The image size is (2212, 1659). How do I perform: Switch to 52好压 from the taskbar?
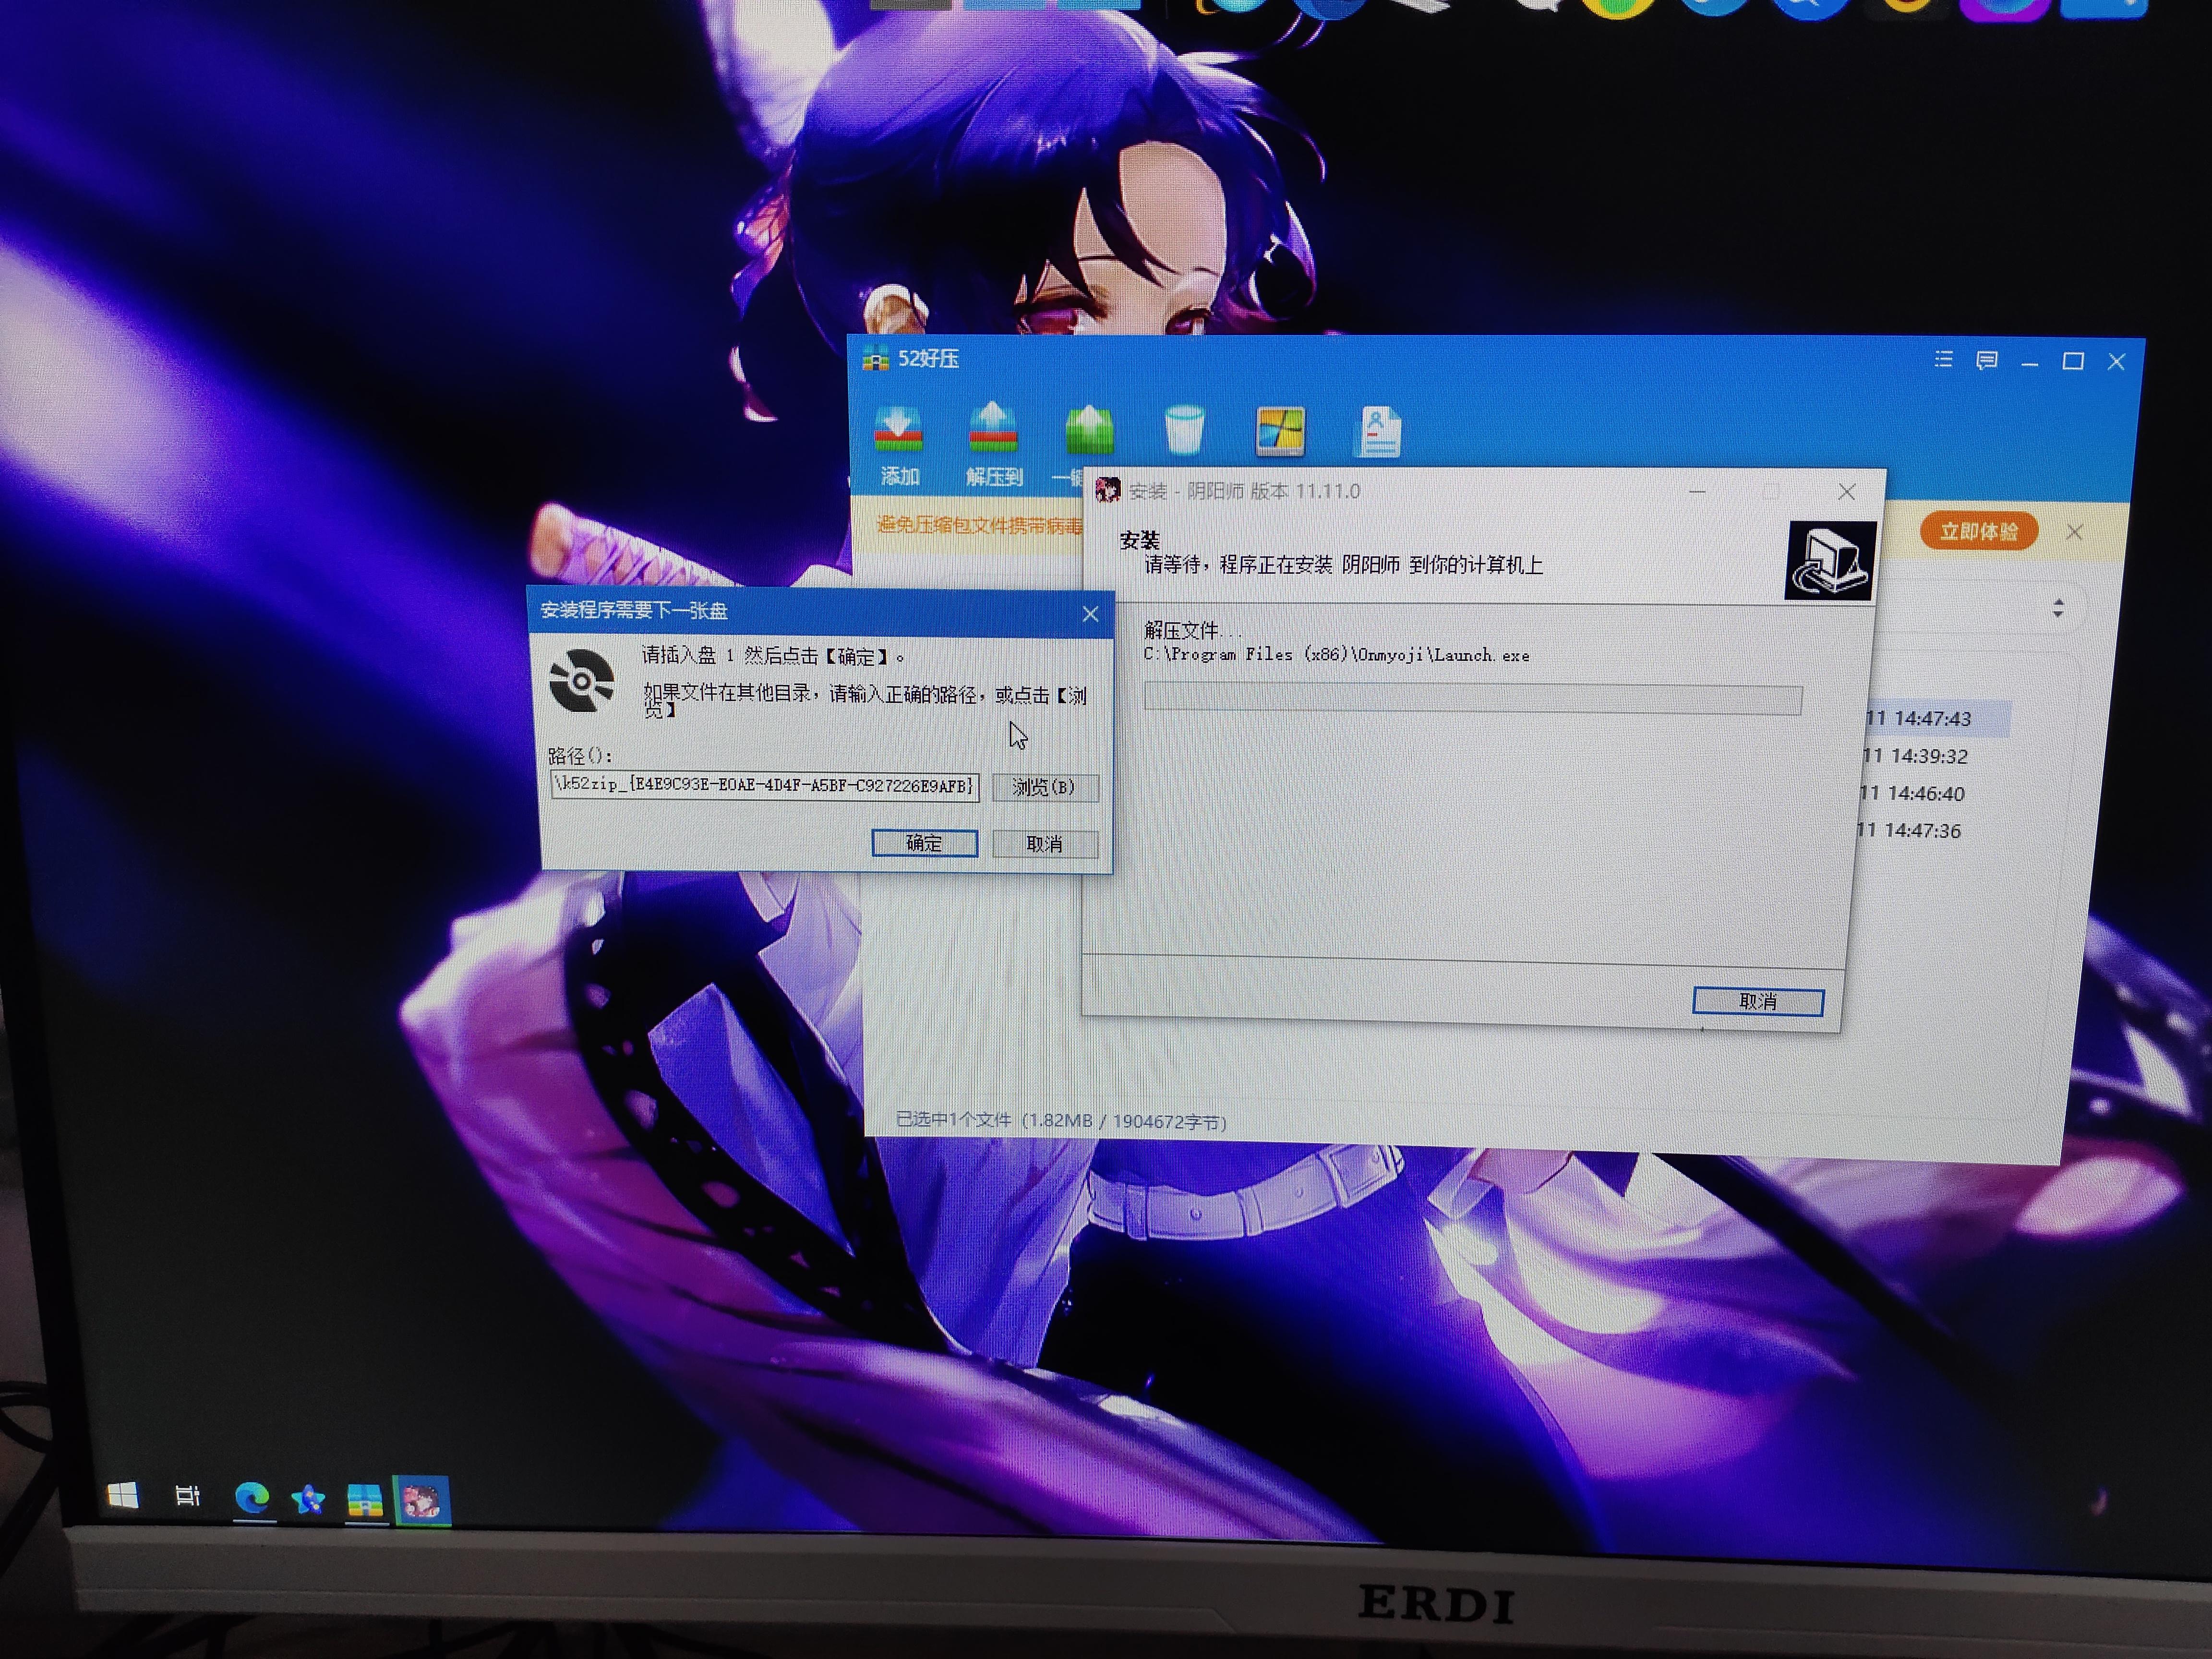pyautogui.click(x=365, y=1501)
